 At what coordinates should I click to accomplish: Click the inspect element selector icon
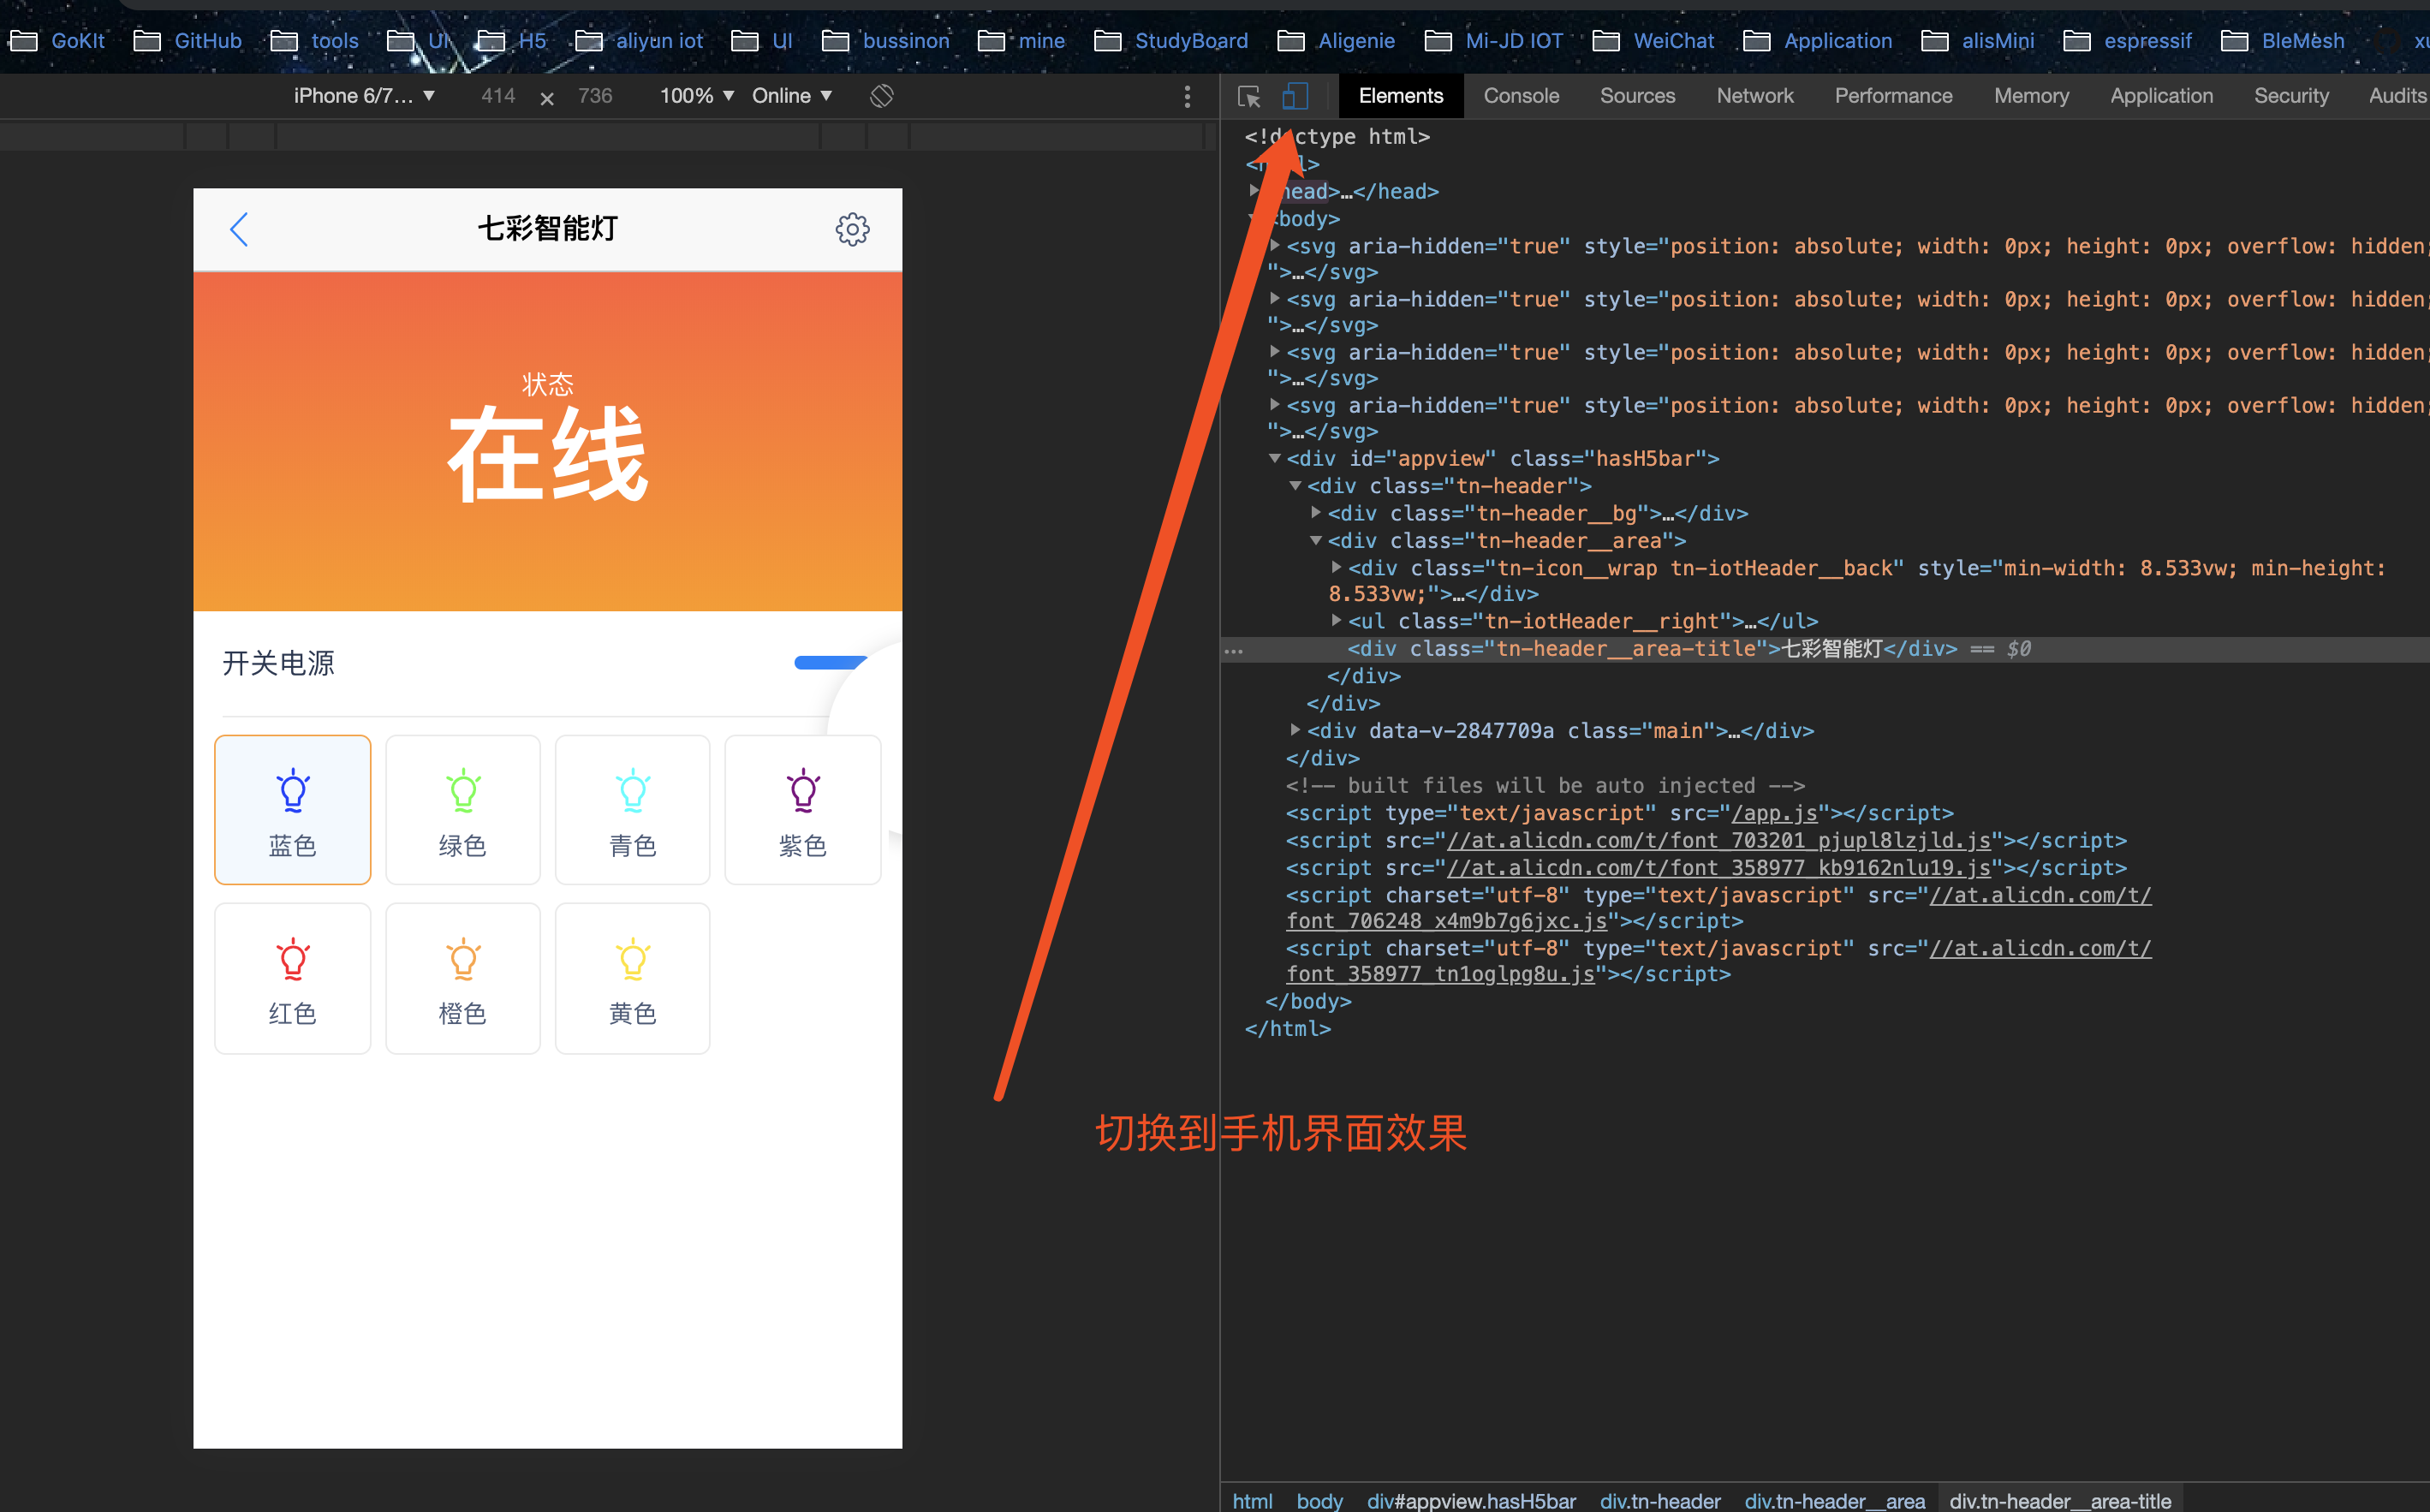(x=1248, y=96)
